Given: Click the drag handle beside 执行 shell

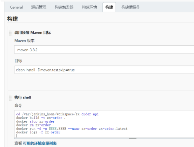Looking at the screenshot, I should (x=11, y=98).
